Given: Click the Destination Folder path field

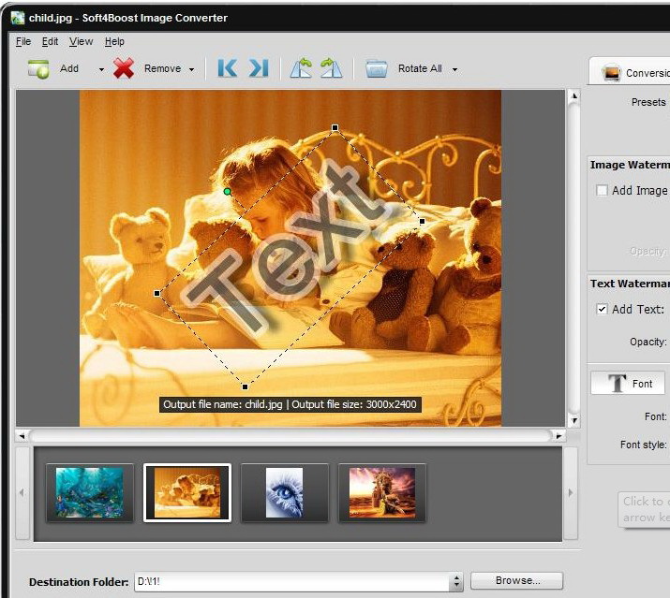Looking at the screenshot, I should pyautogui.click(x=291, y=581).
